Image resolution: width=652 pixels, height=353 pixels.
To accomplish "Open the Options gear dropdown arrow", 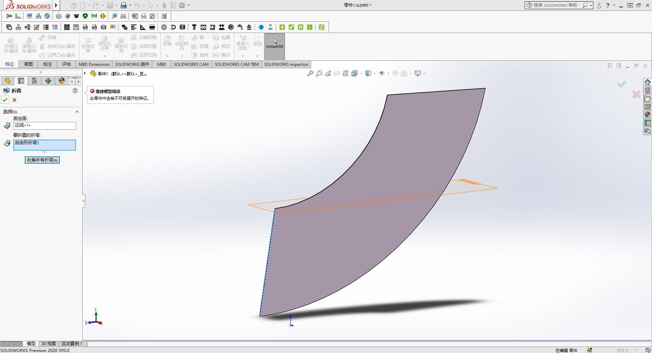I will click(188, 5).
